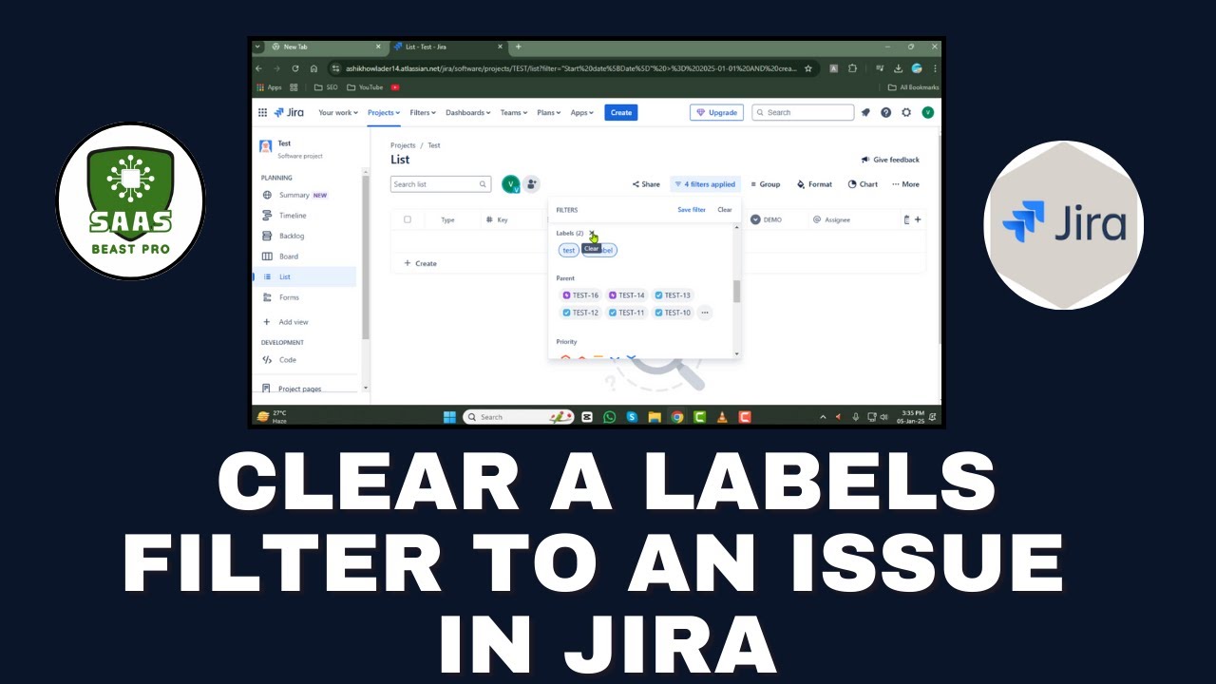Open the More options menu

pos(905,184)
